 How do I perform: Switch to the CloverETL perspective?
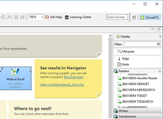coord(150,17)
